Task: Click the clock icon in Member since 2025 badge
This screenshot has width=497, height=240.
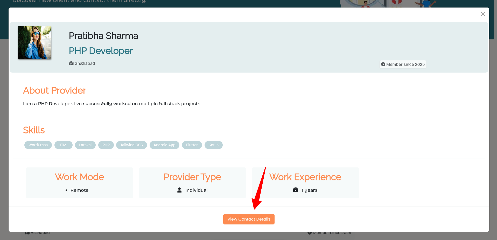Action: click(x=383, y=64)
